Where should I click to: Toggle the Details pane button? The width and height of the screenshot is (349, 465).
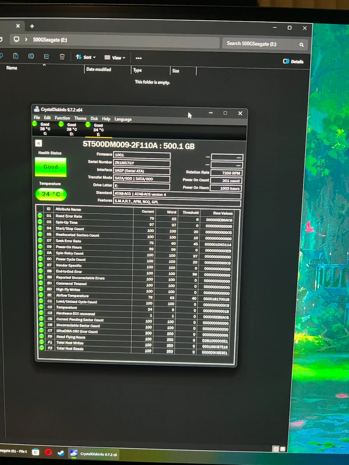[x=293, y=61]
